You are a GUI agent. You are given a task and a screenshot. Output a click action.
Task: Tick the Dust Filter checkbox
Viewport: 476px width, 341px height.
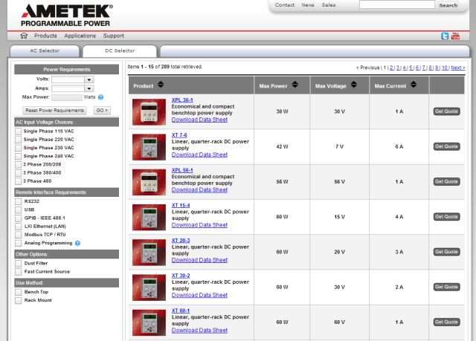(19, 263)
